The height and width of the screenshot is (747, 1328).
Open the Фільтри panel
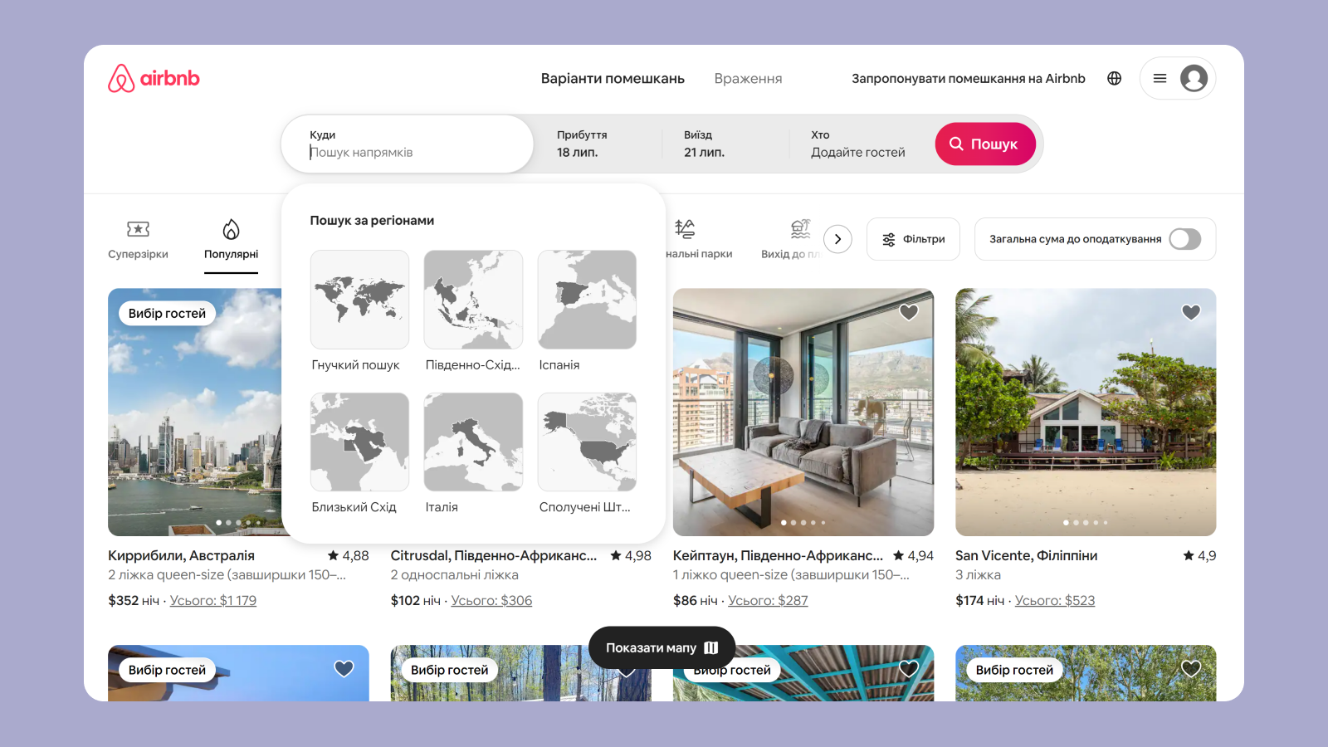[913, 239]
